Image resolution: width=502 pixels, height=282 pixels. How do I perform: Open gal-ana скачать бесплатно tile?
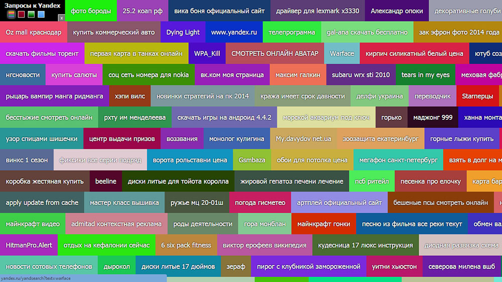pos(367,32)
